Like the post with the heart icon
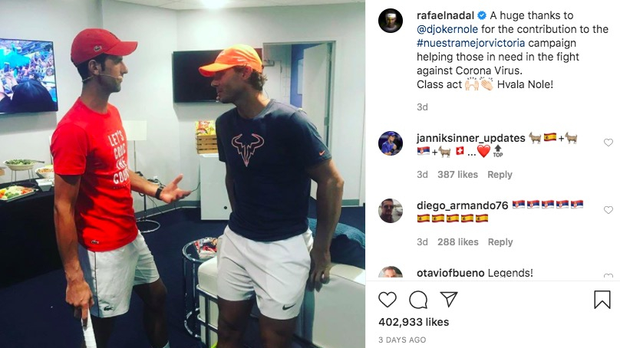 (387, 300)
